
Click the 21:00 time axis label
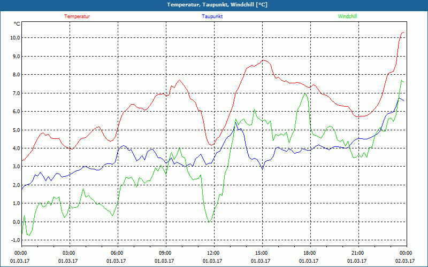(358, 253)
